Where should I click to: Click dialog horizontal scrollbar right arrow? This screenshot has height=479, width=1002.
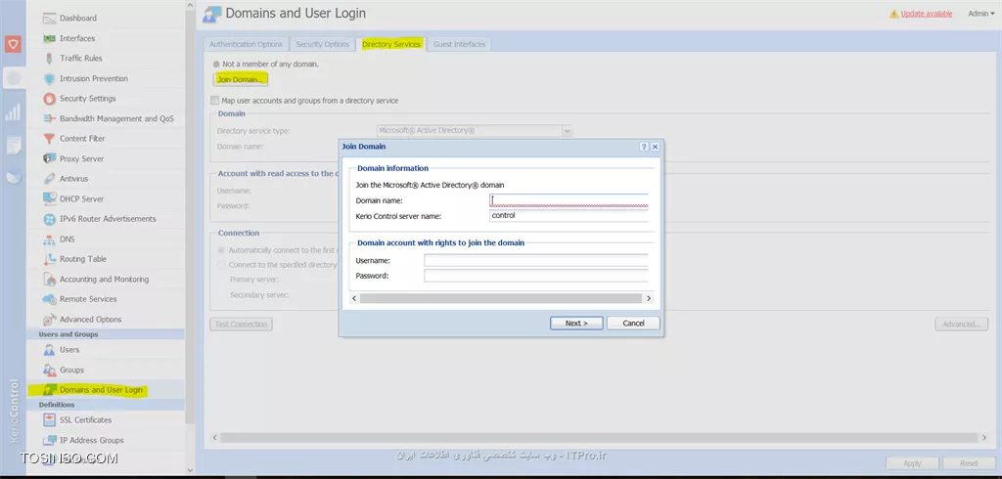coord(649,298)
